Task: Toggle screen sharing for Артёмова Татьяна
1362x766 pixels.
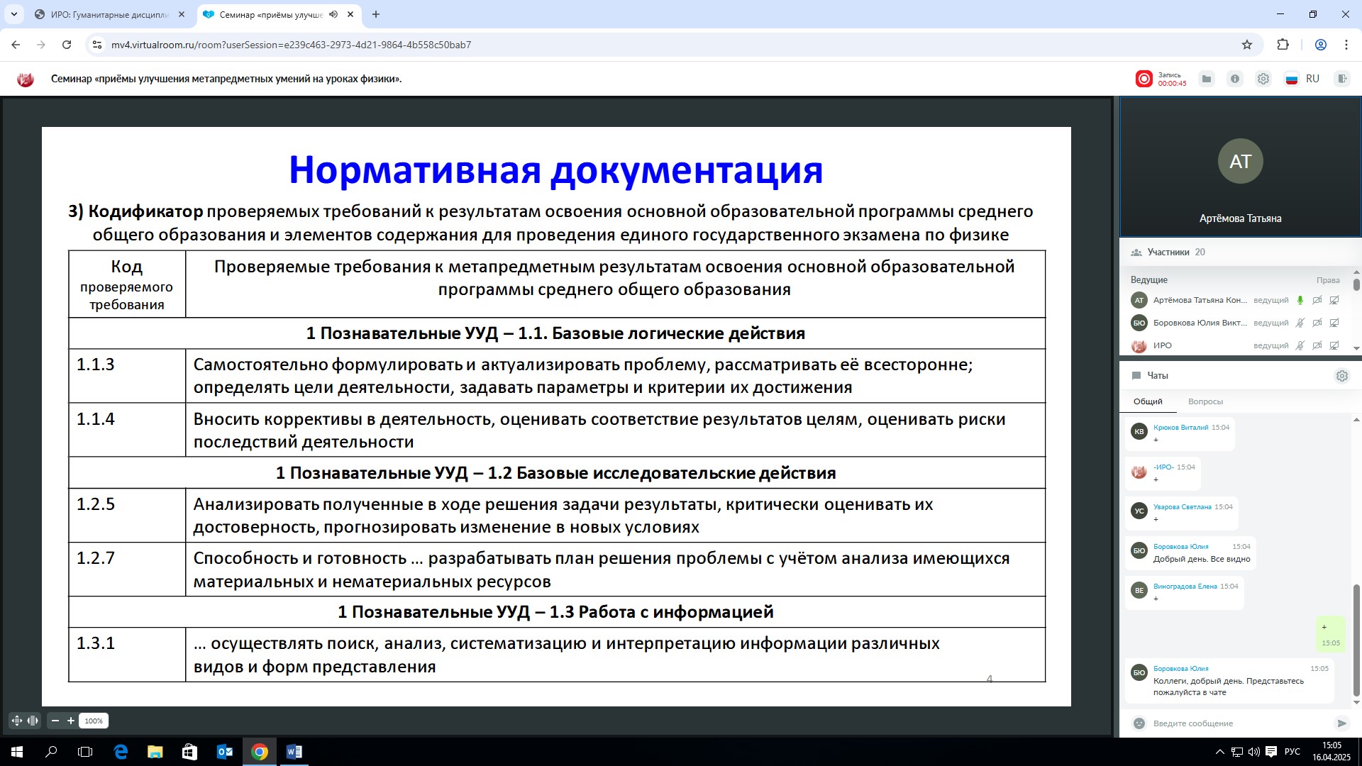Action: coord(1334,300)
